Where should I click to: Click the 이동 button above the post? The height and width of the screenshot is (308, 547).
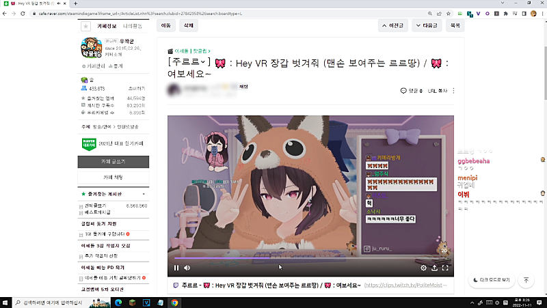pos(166,25)
